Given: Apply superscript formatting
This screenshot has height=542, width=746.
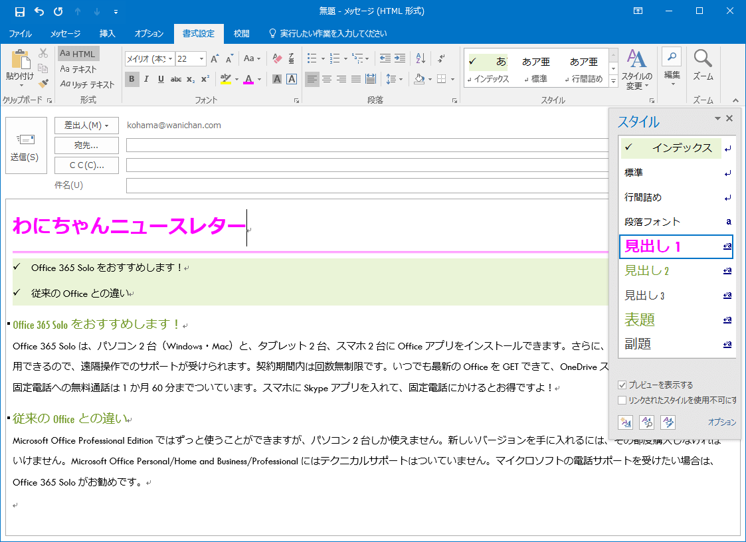Looking at the screenshot, I should point(205,80).
